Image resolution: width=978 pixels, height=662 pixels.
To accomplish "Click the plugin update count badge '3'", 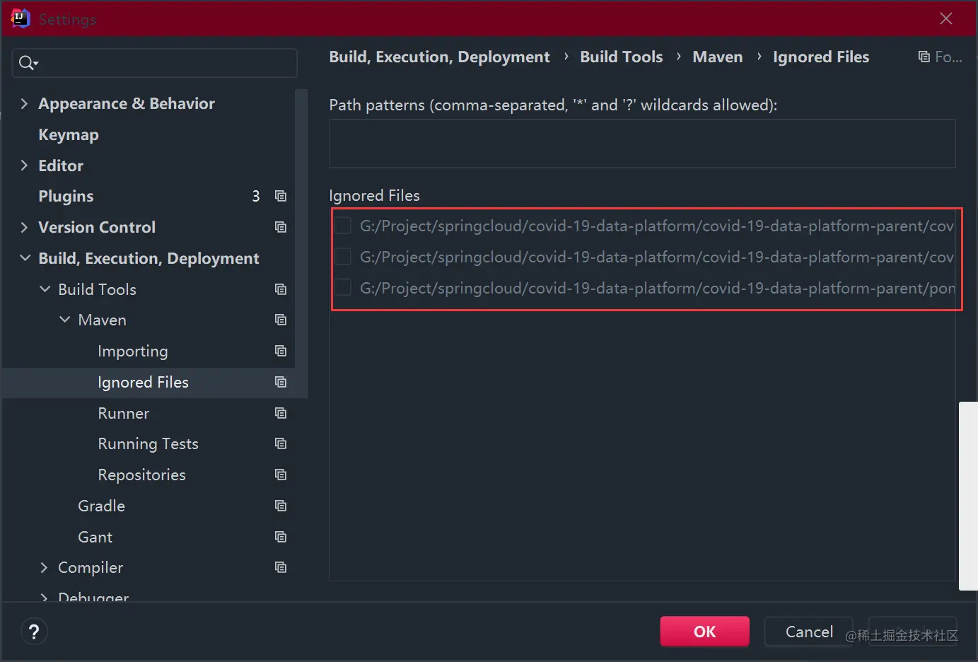I will (256, 196).
